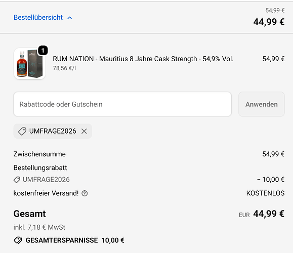
Task: Click the quantity badge showing 1
Action: point(43,51)
